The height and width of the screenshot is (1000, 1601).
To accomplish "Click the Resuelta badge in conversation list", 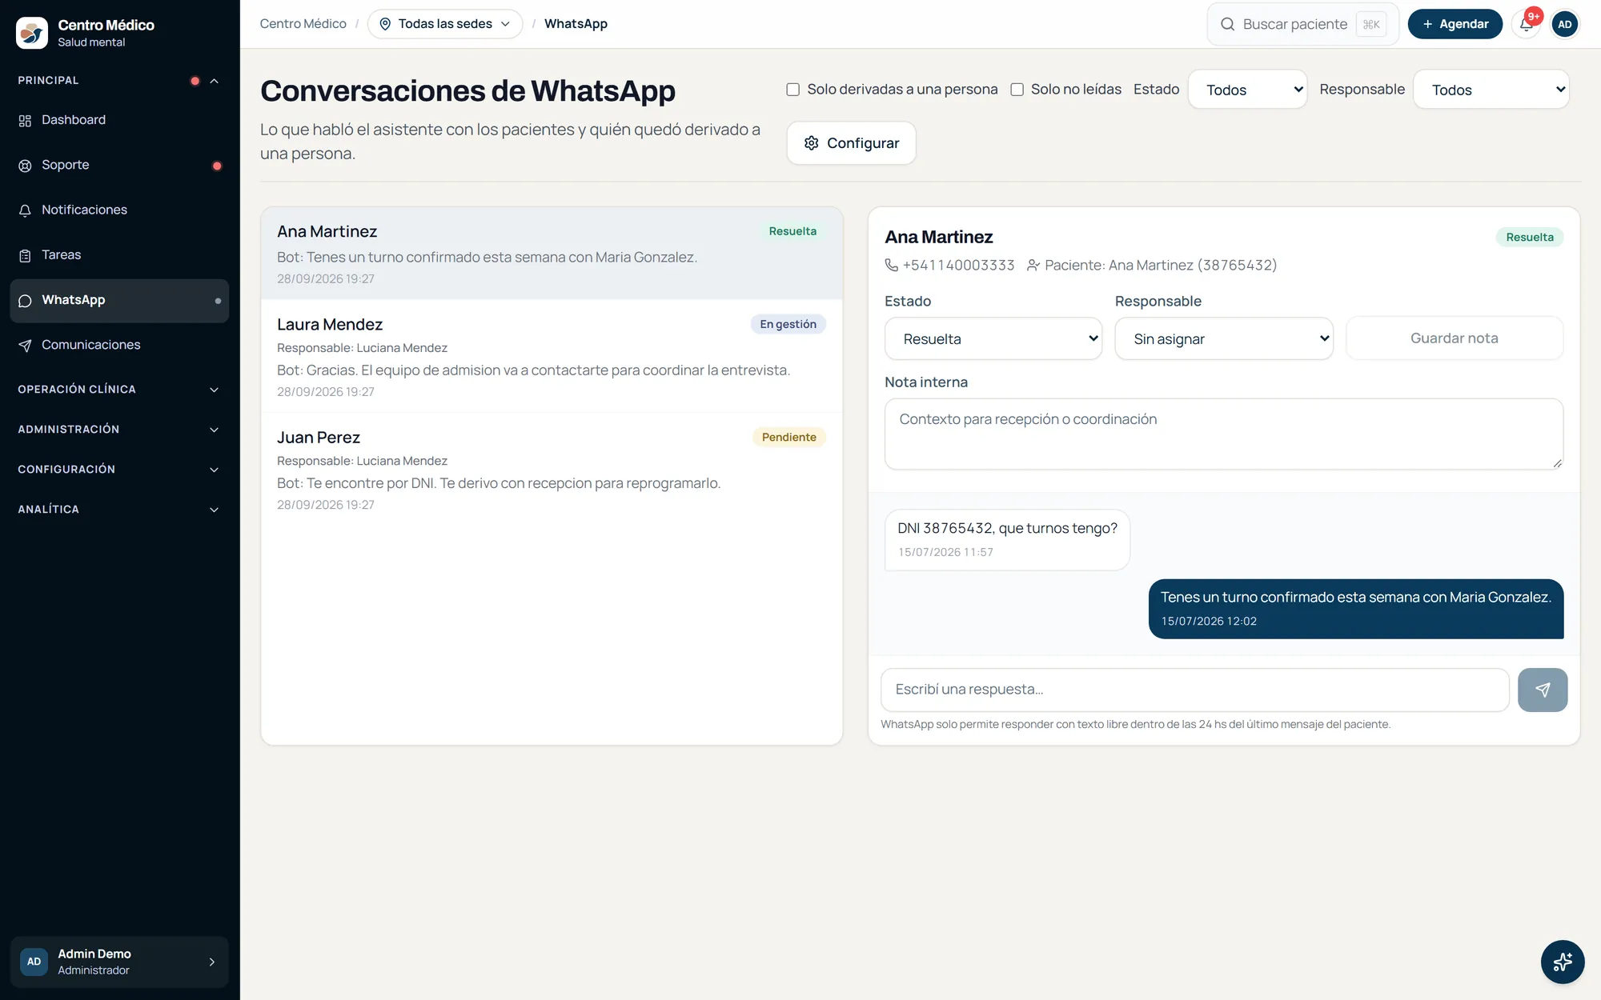I will (x=792, y=231).
